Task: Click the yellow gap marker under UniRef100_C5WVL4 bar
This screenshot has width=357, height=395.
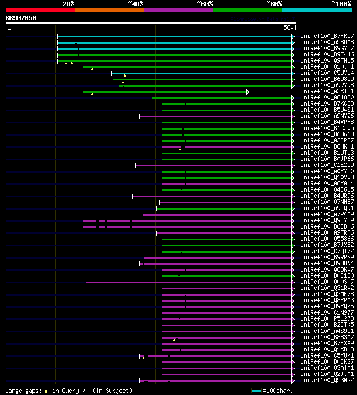Action: coord(124,75)
